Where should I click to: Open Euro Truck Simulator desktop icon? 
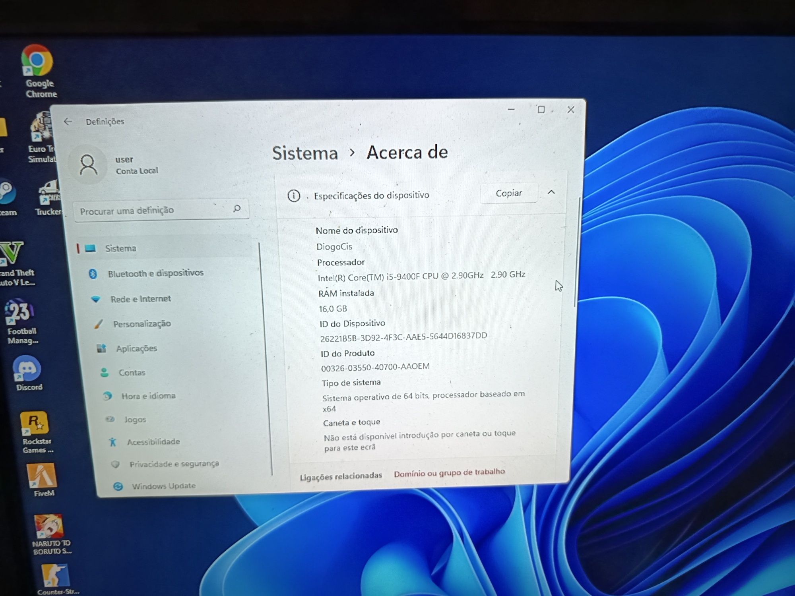(x=42, y=137)
